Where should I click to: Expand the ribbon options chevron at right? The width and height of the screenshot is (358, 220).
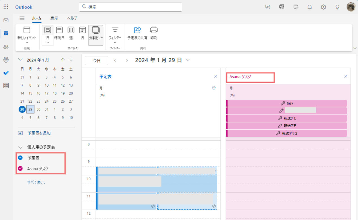coord(355,48)
